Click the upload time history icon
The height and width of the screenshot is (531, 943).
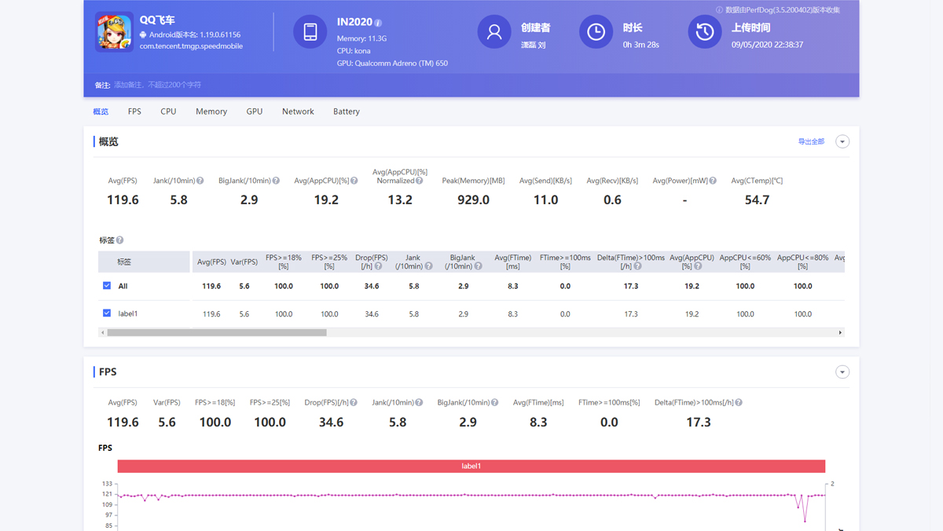tap(705, 32)
